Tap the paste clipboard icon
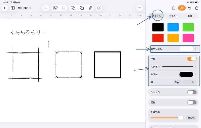Screen dimensions: 201x128 [x=173, y=8]
